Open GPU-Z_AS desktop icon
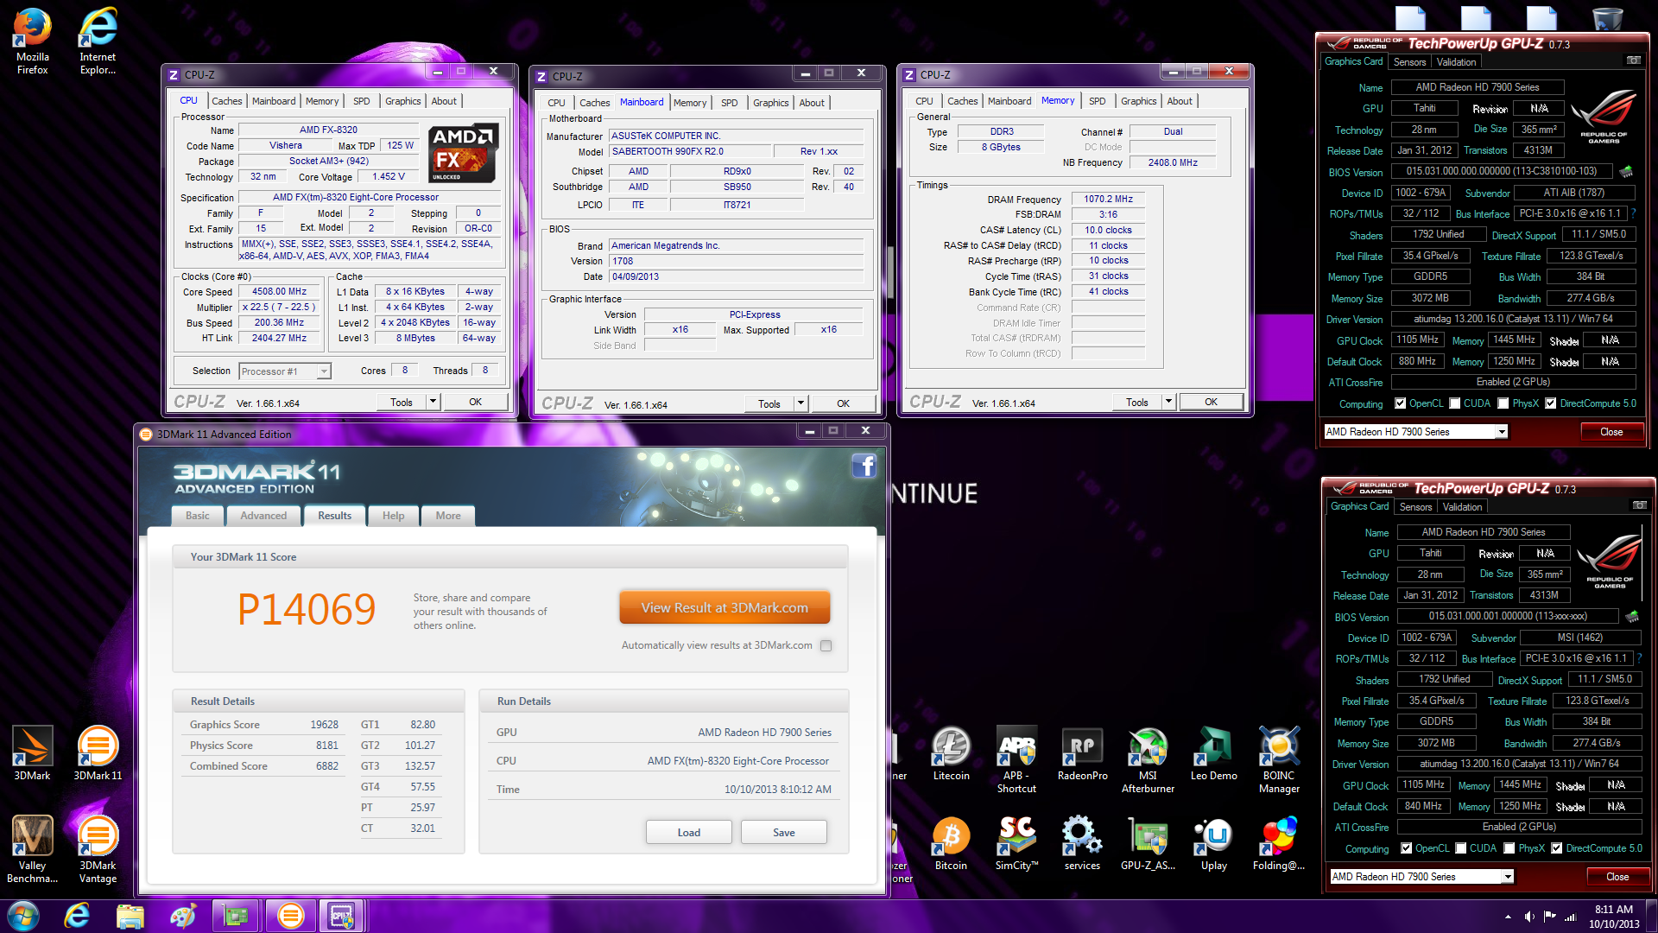Image resolution: width=1658 pixels, height=933 pixels. [x=1148, y=842]
